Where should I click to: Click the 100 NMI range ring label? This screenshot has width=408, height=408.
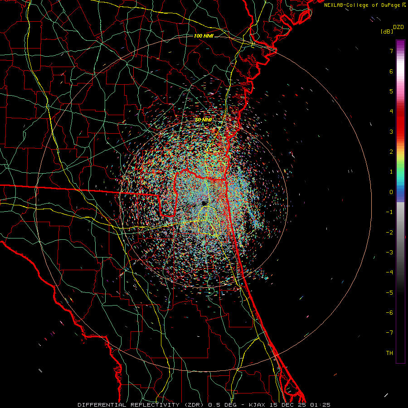(204, 36)
